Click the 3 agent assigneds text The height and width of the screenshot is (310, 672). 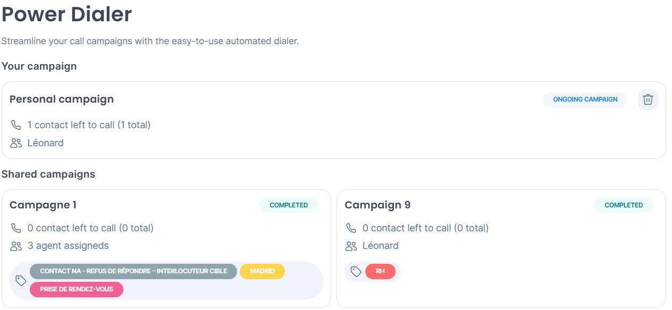[68, 246]
